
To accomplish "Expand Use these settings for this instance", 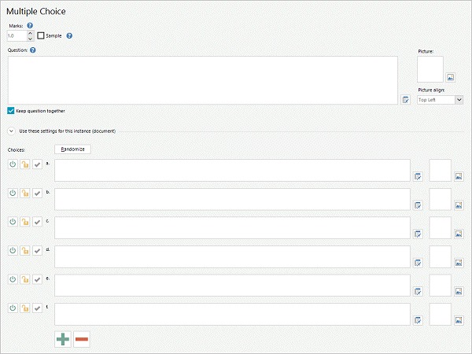I will pyautogui.click(x=11, y=131).
